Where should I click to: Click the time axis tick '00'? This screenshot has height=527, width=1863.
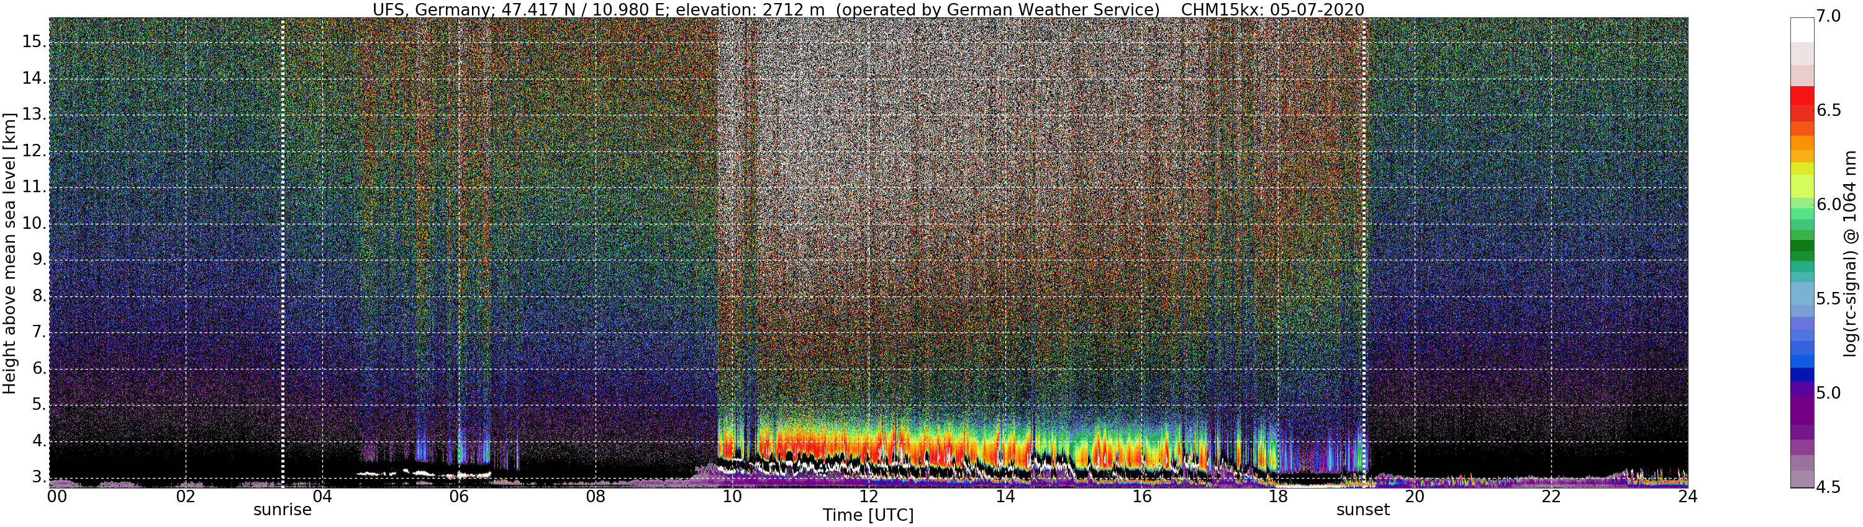tap(57, 497)
